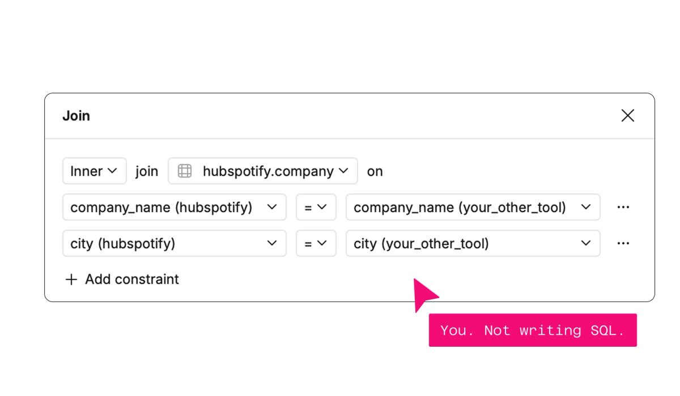Change the equals operator on the company_name row

[x=316, y=207]
